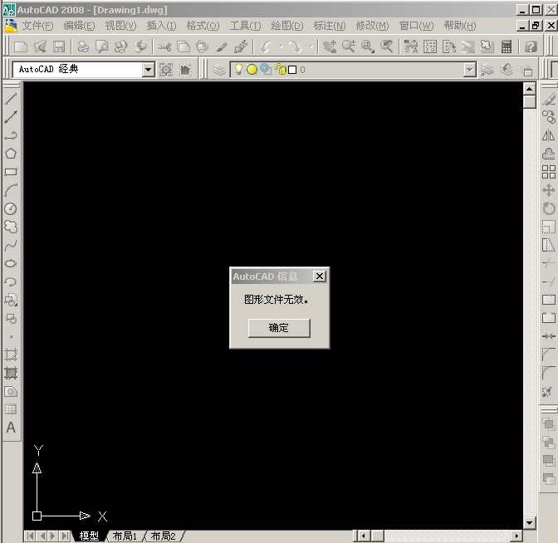Click layer 0 white color swatch
Viewport: 558px width, 543px height.
tap(292, 70)
